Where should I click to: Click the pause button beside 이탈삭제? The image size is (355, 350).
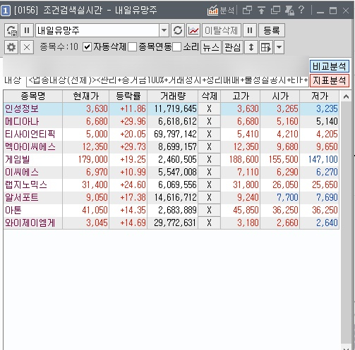click(x=250, y=30)
